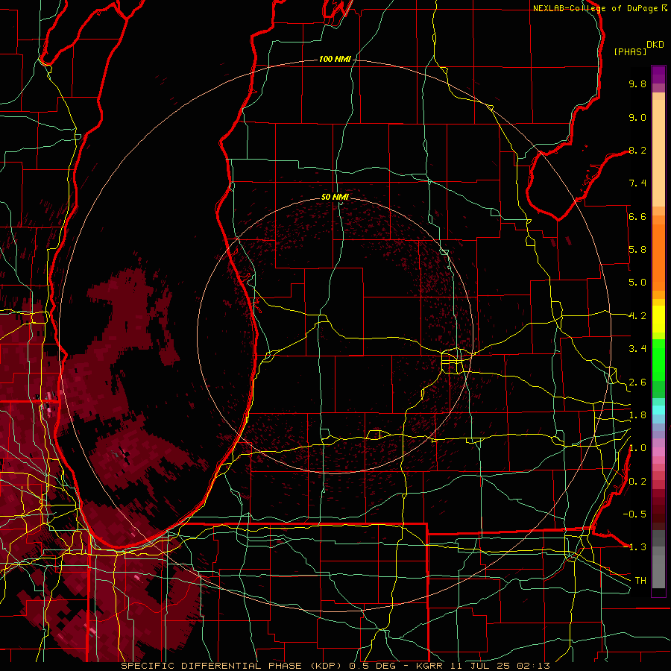
Task: Select the 5.8 legend scale value
Action: pos(637,250)
